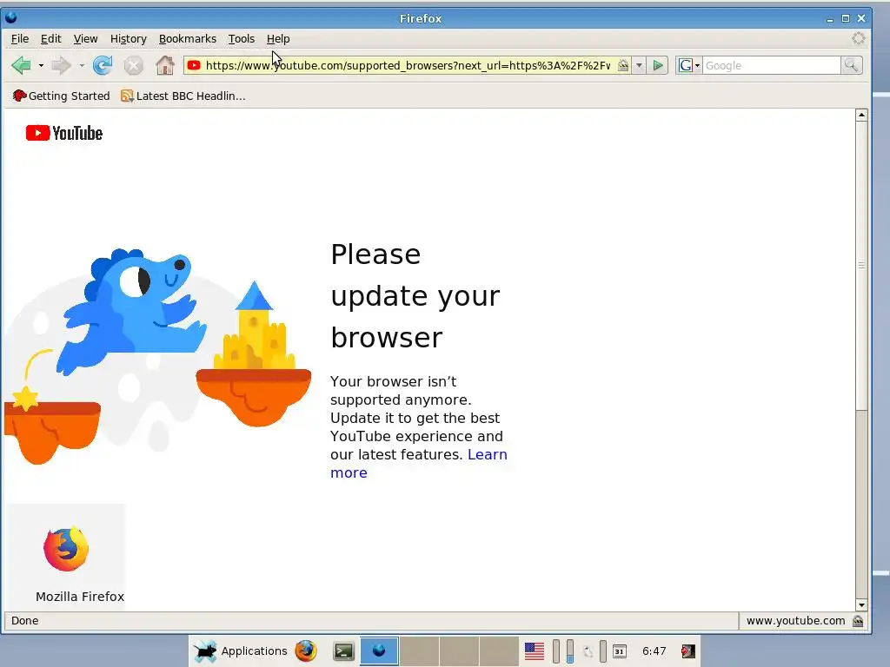Click the padlock icon in address bar

point(622,65)
